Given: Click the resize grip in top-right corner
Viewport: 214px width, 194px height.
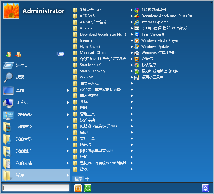Looking at the screenshot, I should (211, 2).
